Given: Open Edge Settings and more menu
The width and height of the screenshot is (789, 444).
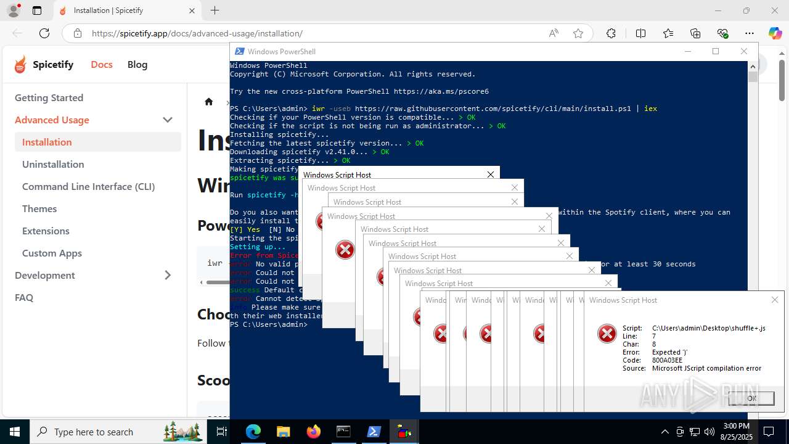Looking at the screenshot, I should (x=750, y=33).
